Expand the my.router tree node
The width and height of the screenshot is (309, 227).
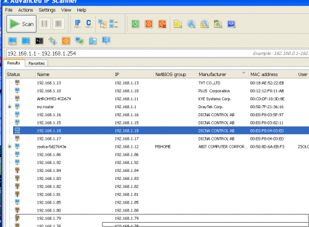9,106
